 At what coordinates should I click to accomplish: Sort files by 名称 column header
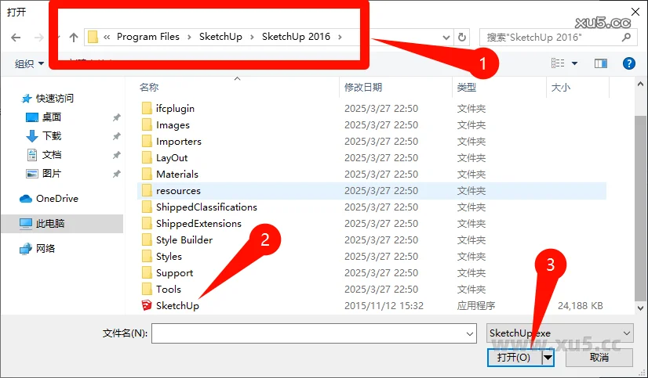149,88
